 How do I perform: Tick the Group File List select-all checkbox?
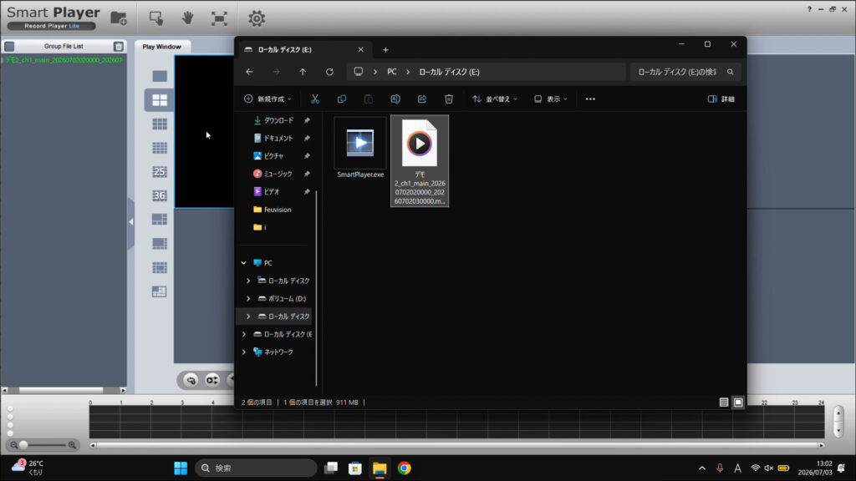tap(9, 47)
